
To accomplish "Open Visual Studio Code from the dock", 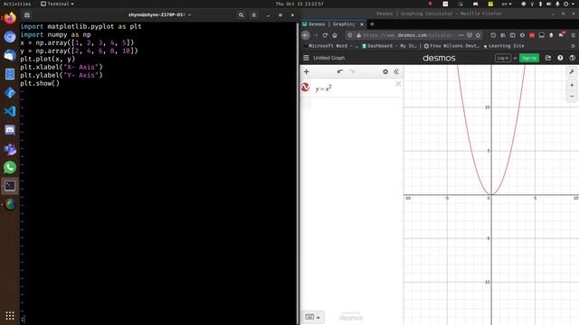I will [10, 111].
